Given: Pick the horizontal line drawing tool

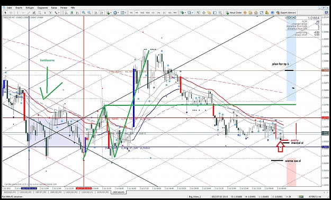Looking at the screenshot, I should [x=23, y=13].
